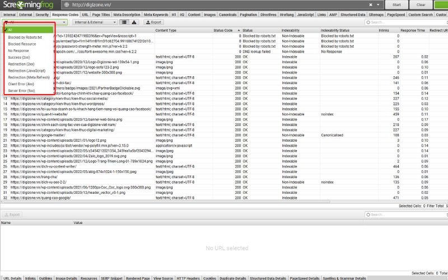Viewport: 448px width, 280px height.
Task: Click the Start crawl button
Action: pyautogui.click(x=396, y=4)
